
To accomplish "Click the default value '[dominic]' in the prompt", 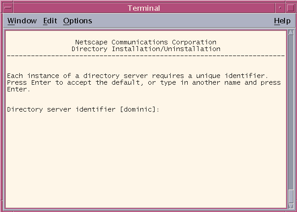I will click(138, 109).
